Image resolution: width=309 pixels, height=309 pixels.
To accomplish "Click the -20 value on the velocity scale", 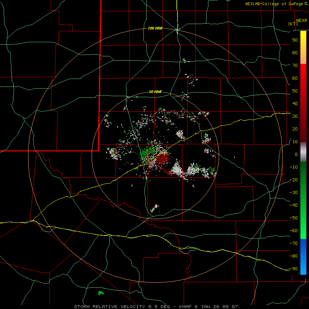I will (x=294, y=180).
